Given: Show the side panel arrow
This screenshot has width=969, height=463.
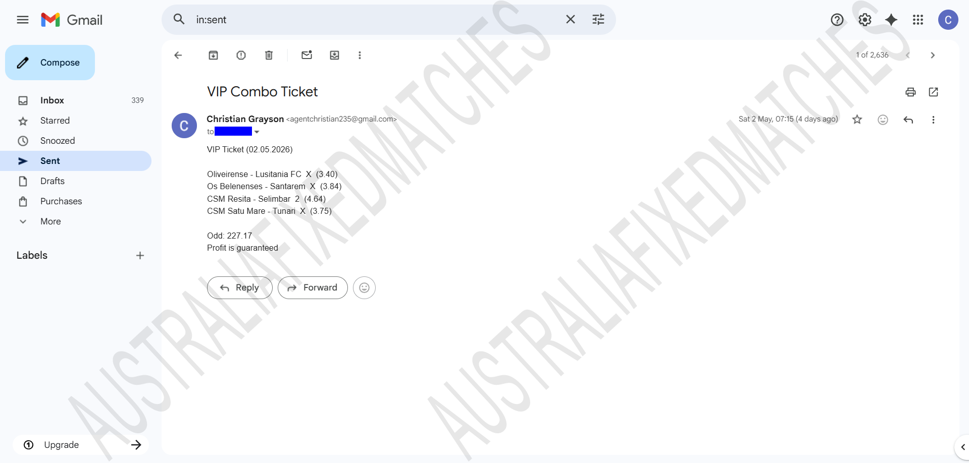Looking at the screenshot, I should (x=962, y=447).
